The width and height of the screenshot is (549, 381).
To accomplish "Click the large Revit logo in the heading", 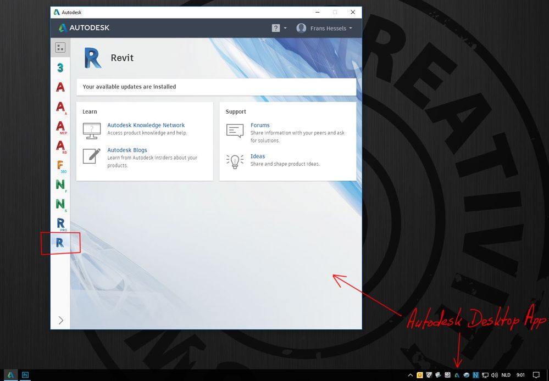I will [93, 58].
